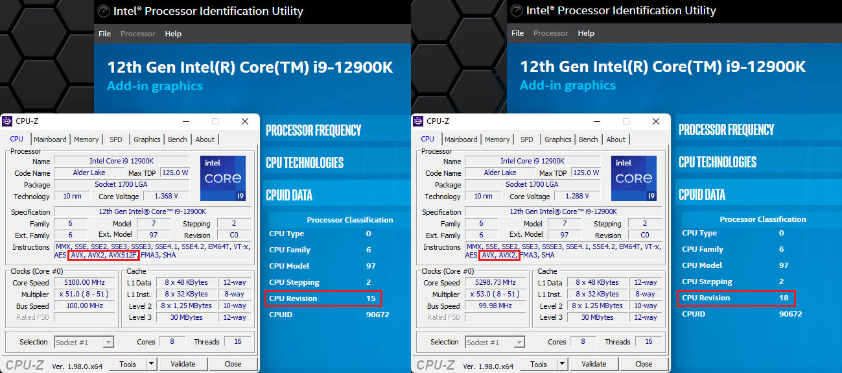Screen dimensions: 842x373
Task: Click Socket 1700 LGA package beside 1.288 V
Action: pyautogui.click(x=532, y=185)
